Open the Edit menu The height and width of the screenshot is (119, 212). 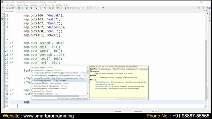coord(7,5)
